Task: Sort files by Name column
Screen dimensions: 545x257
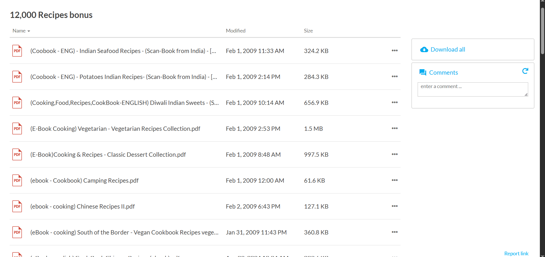Action: pos(21,31)
